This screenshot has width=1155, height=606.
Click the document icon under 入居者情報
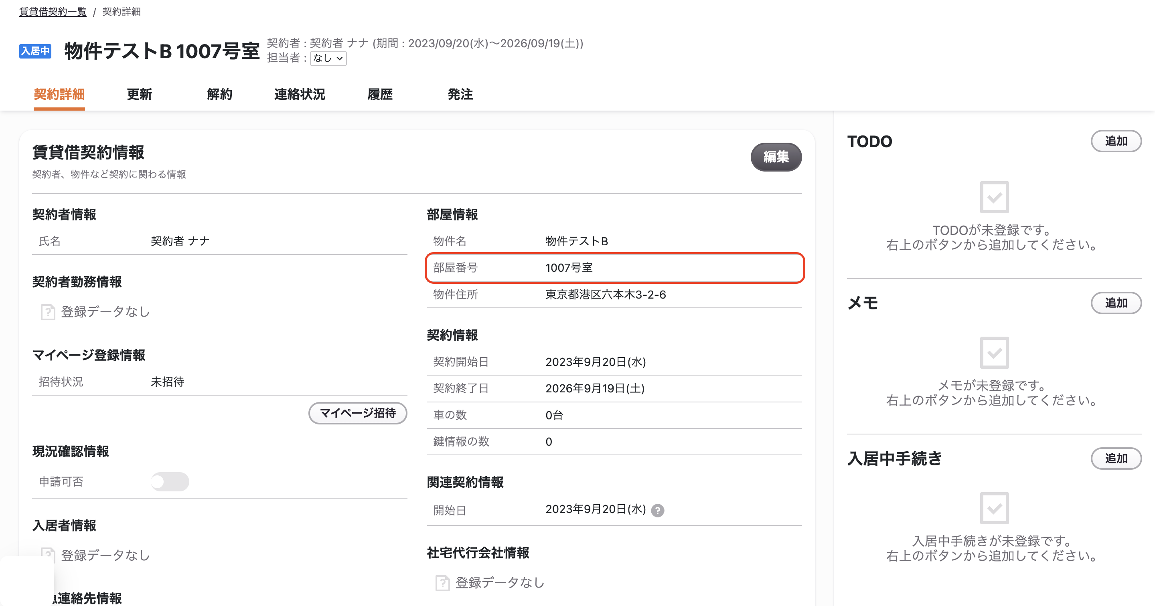[x=48, y=555]
